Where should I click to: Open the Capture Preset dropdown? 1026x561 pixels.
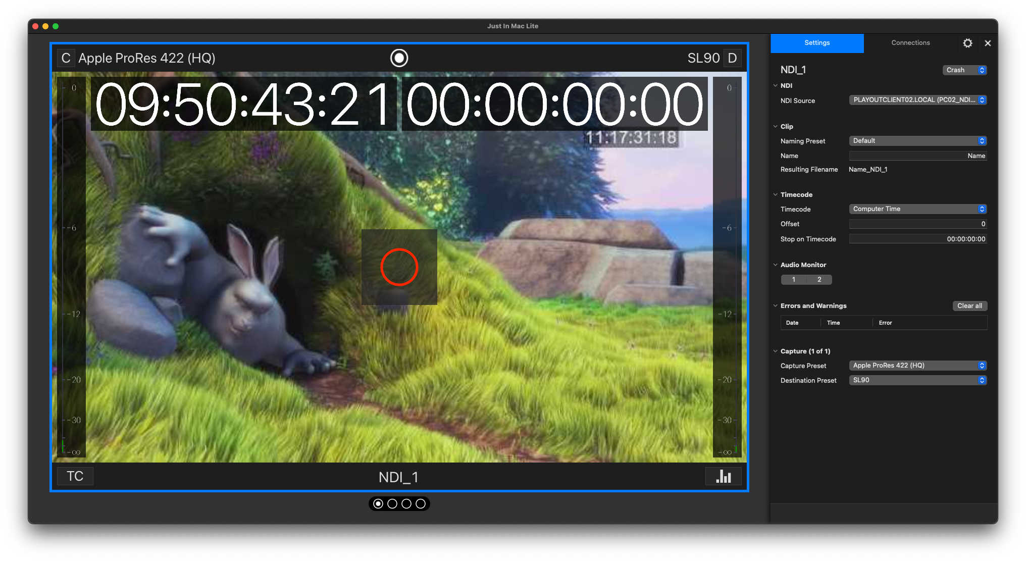coord(918,366)
